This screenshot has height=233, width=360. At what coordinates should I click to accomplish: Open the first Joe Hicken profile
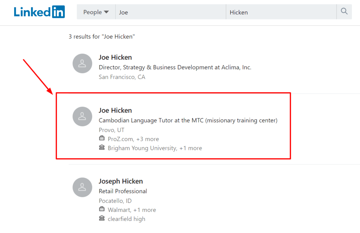point(115,57)
